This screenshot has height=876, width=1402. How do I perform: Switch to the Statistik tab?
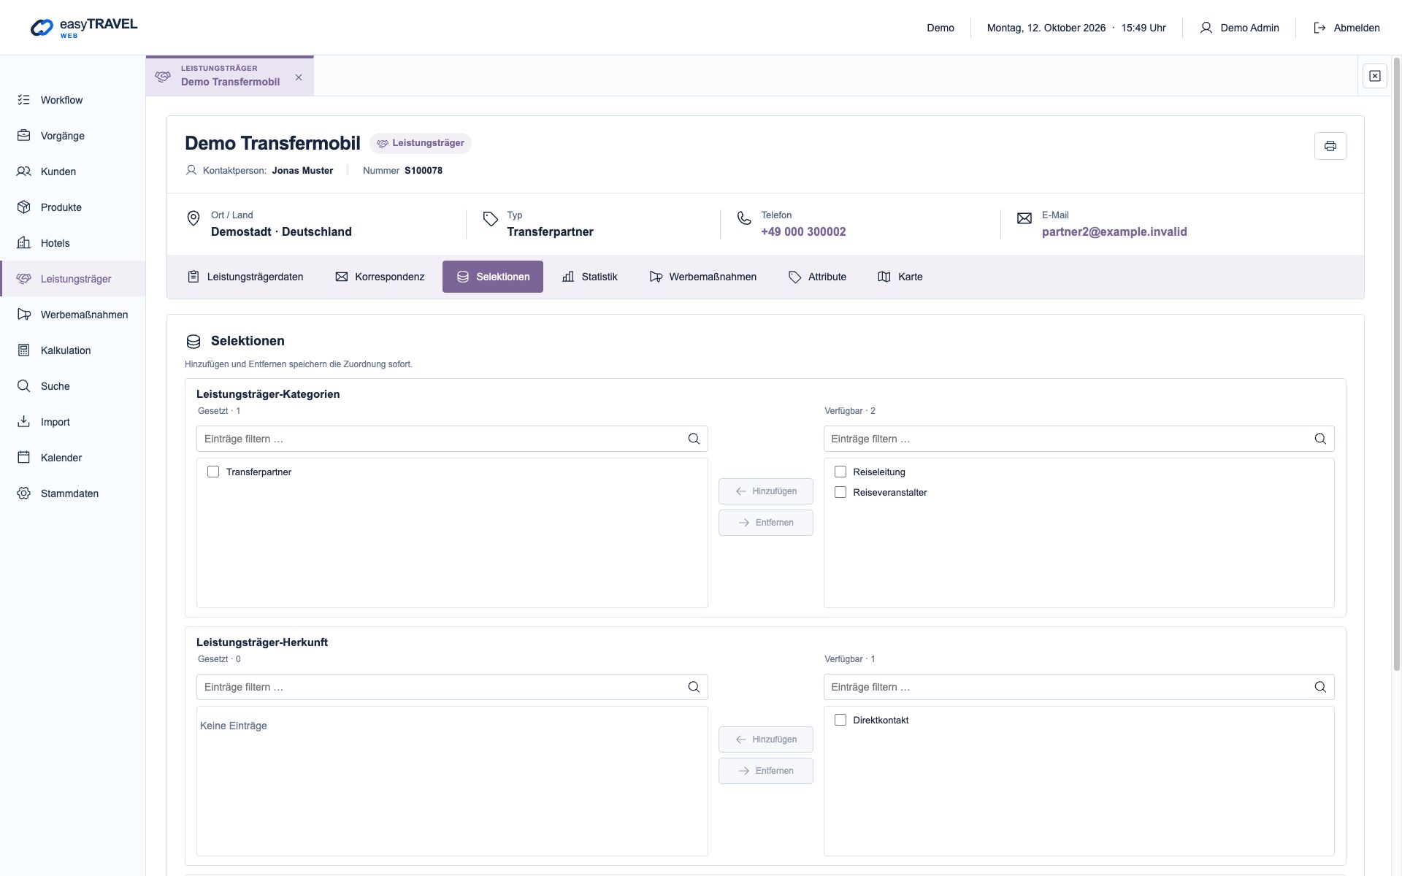(590, 277)
